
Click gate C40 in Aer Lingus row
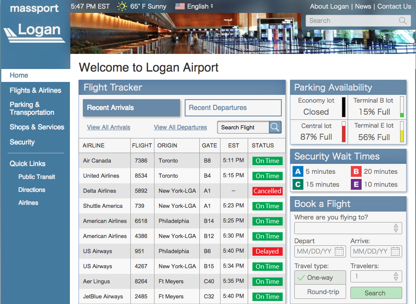click(209, 281)
